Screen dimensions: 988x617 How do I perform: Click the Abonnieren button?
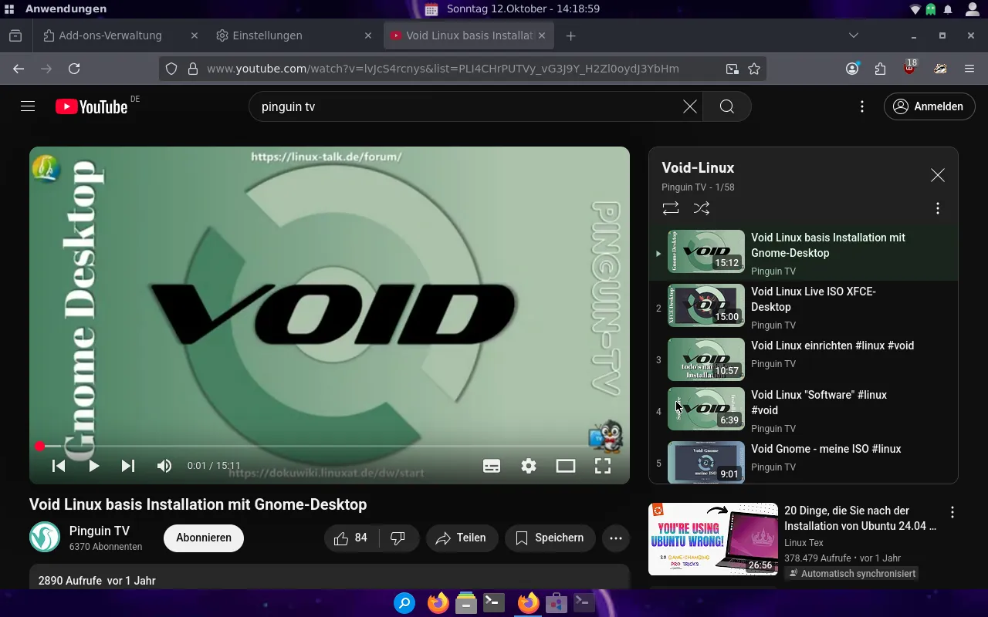pos(204,538)
